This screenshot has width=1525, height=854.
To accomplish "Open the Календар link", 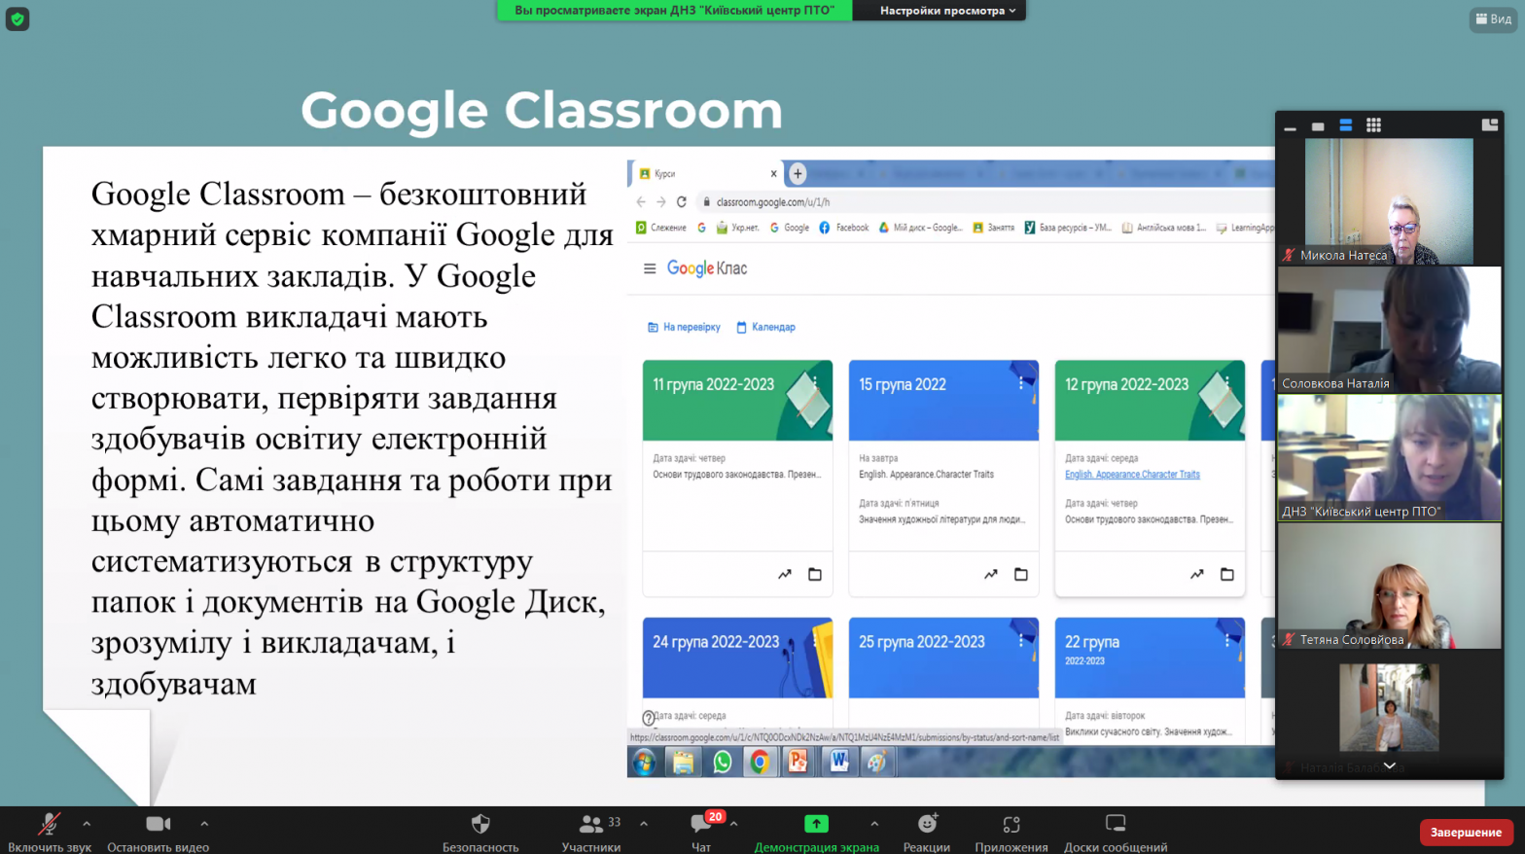I will click(x=765, y=328).
